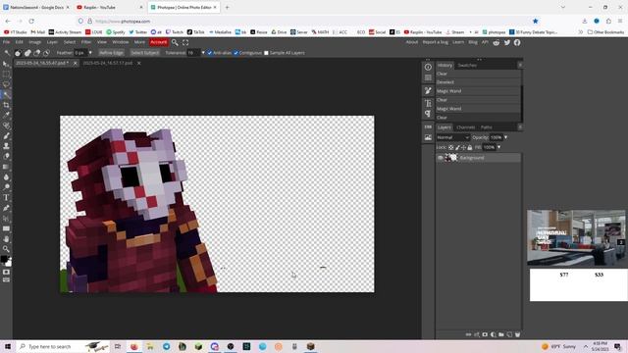
Task: Select the Blur tool
Action: click(x=6, y=177)
